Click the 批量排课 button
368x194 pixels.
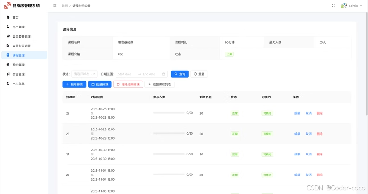coord(100,84)
